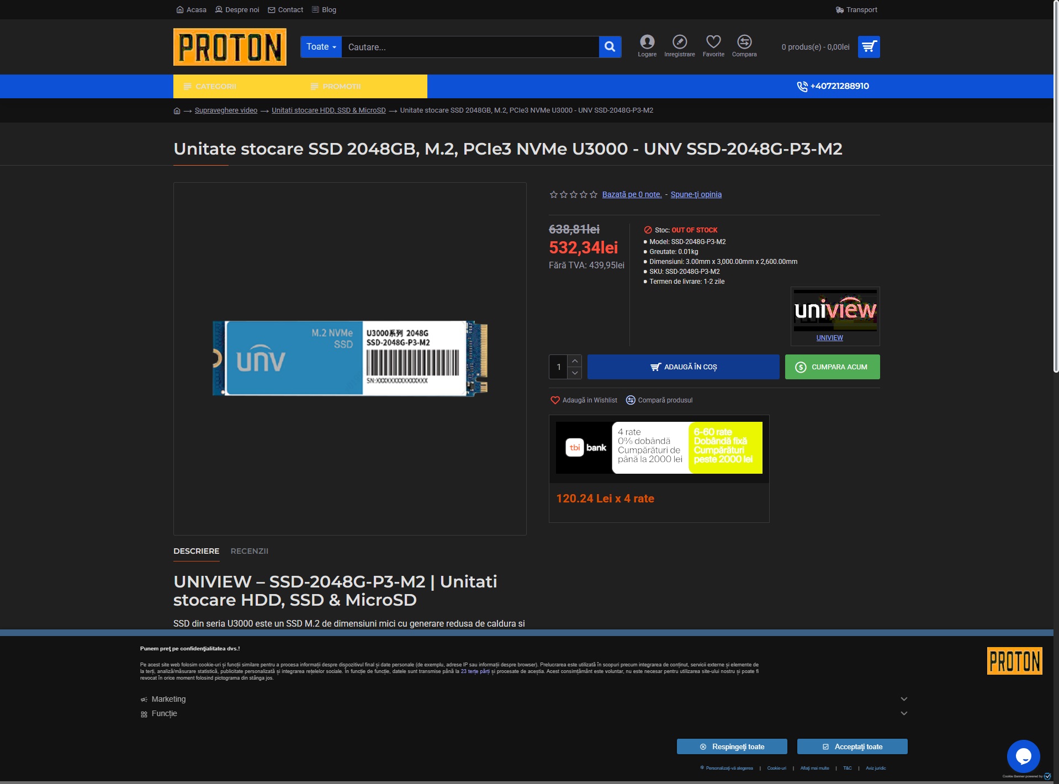Click the breadcrumb home icon
The image size is (1059, 784).
tap(177, 110)
